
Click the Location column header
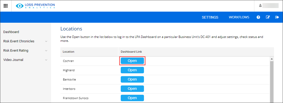tap(68, 52)
